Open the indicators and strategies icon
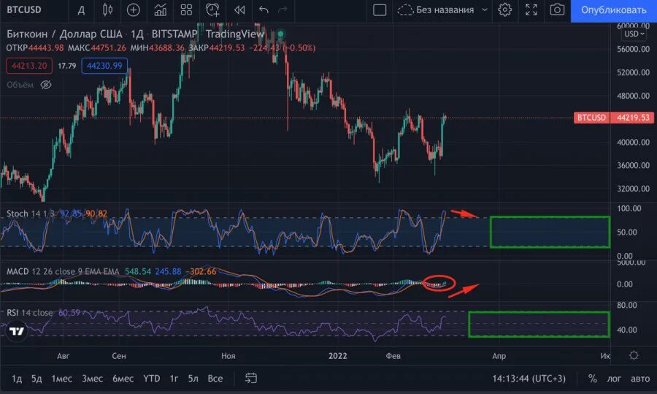The width and height of the screenshot is (657, 394). point(160,10)
